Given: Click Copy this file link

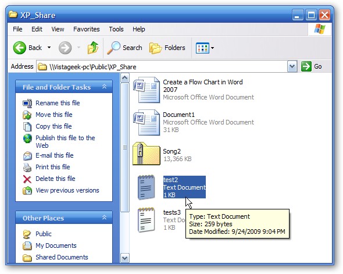Looking at the screenshot, I should pos(53,126).
